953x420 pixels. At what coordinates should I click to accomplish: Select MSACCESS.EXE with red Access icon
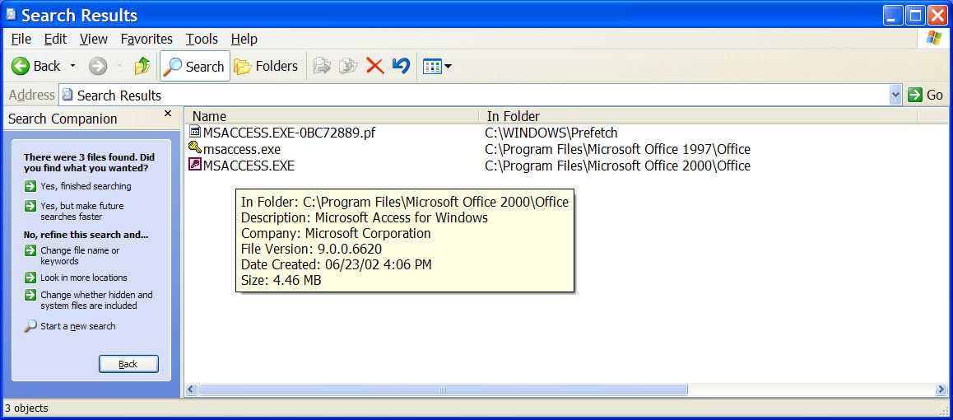click(x=249, y=166)
